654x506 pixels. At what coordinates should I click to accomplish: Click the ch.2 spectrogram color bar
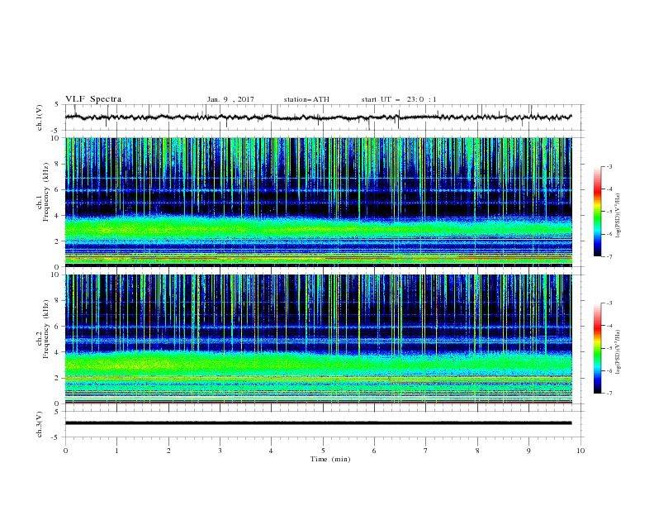tap(597, 348)
